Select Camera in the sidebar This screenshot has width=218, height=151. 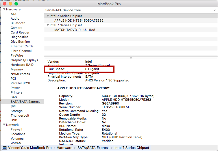click(16, 28)
